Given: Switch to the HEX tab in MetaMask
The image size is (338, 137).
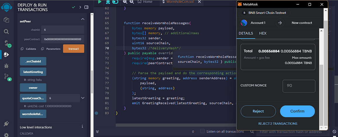Looking at the screenshot, I should pos(263,34).
